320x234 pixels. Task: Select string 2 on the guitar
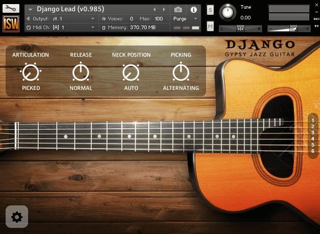pyautogui.click(x=313, y=127)
